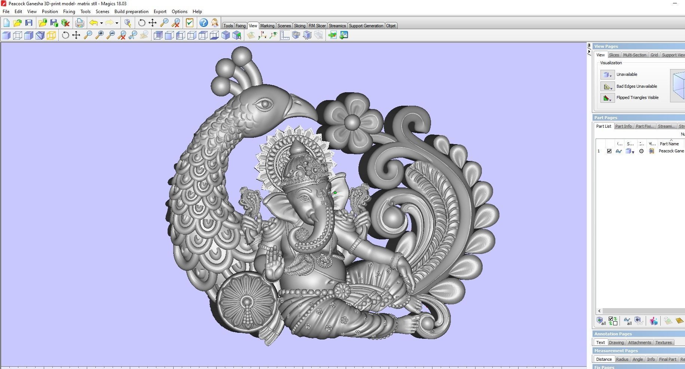The height and width of the screenshot is (369, 685).
Task: Switch to Shade and Wire view icon
Action: click(x=29, y=35)
